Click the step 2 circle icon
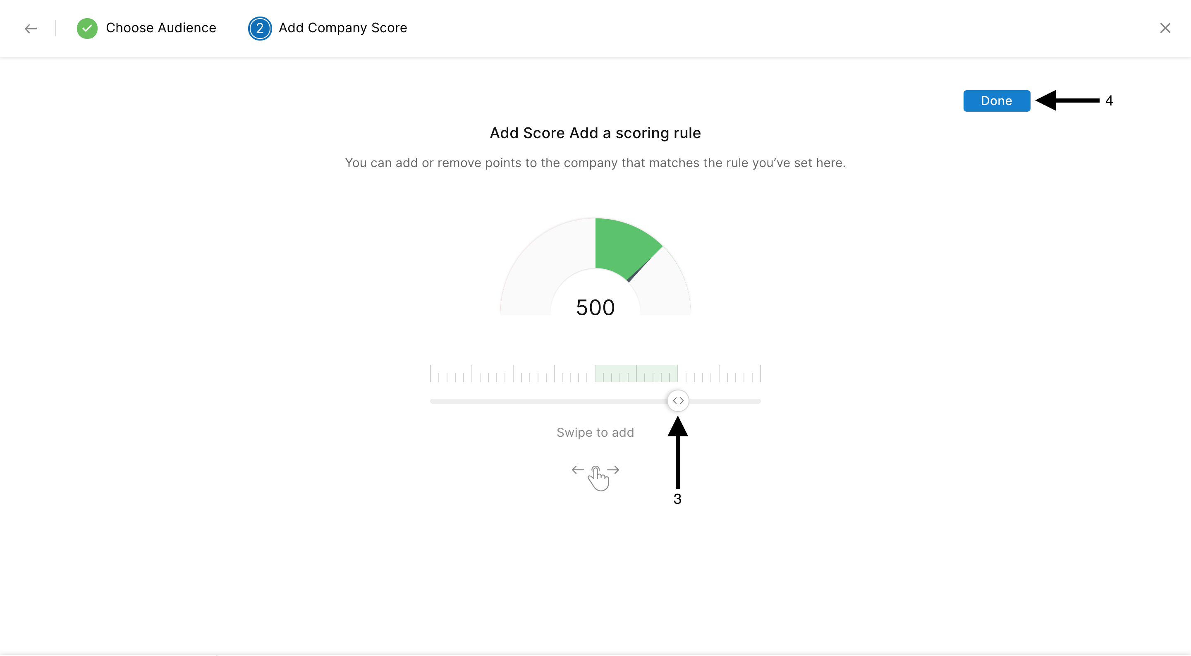Viewport: 1191px width, 656px height. (x=260, y=29)
